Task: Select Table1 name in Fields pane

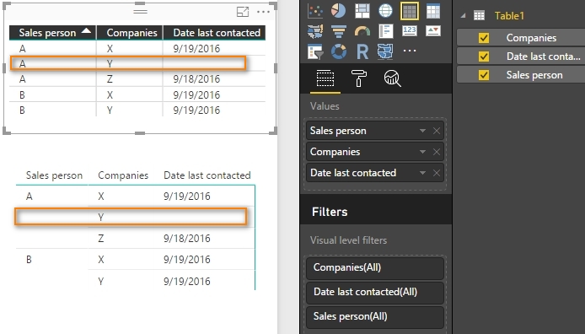Action: pos(509,16)
